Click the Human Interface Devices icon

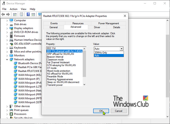(11, 40)
